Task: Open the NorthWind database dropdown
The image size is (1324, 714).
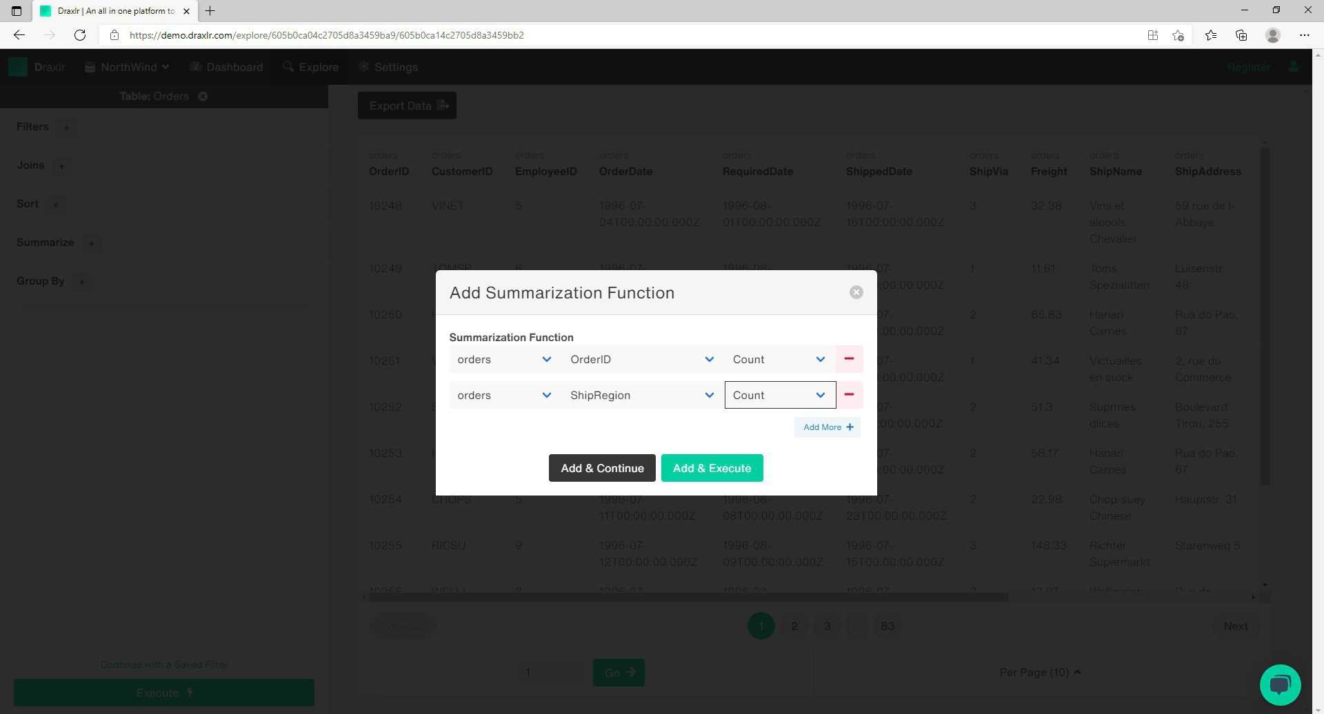Action: pyautogui.click(x=127, y=67)
